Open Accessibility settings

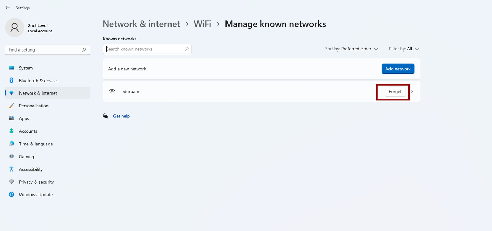pyautogui.click(x=48, y=169)
